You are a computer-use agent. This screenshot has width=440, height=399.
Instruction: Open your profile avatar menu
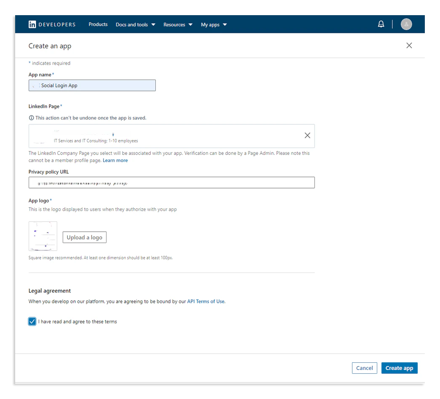[406, 24]
